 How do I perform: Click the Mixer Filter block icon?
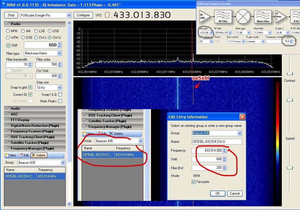click(x=263, y=16)
